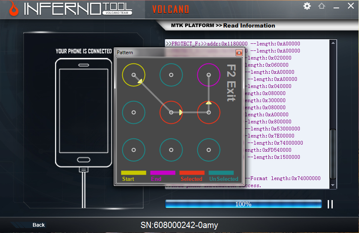The height and width of the screenshot is (233, 359).
Task: Click the length:0x1500000 log line
Action: (274, 157)
